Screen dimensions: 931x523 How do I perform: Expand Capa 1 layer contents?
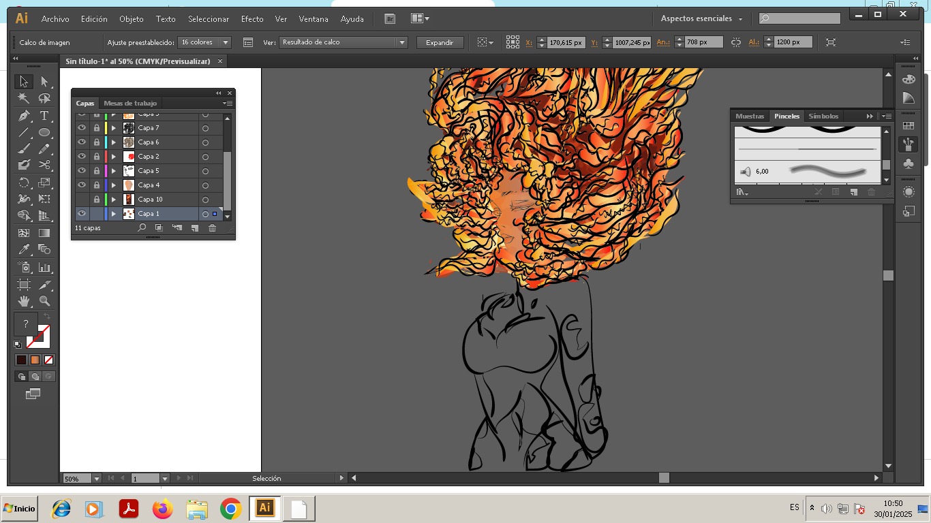(x=114, y=214)
